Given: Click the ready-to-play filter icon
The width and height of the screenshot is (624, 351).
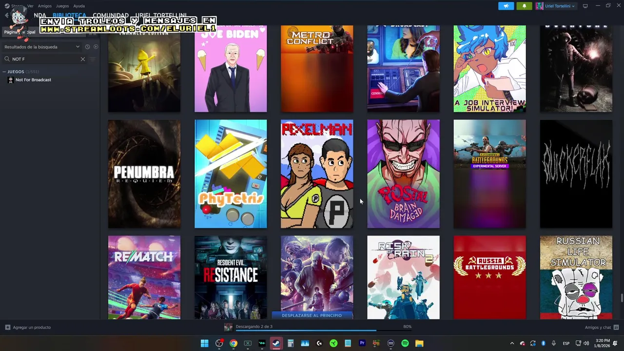Looking at the screenshot, I should click(96, 47).
